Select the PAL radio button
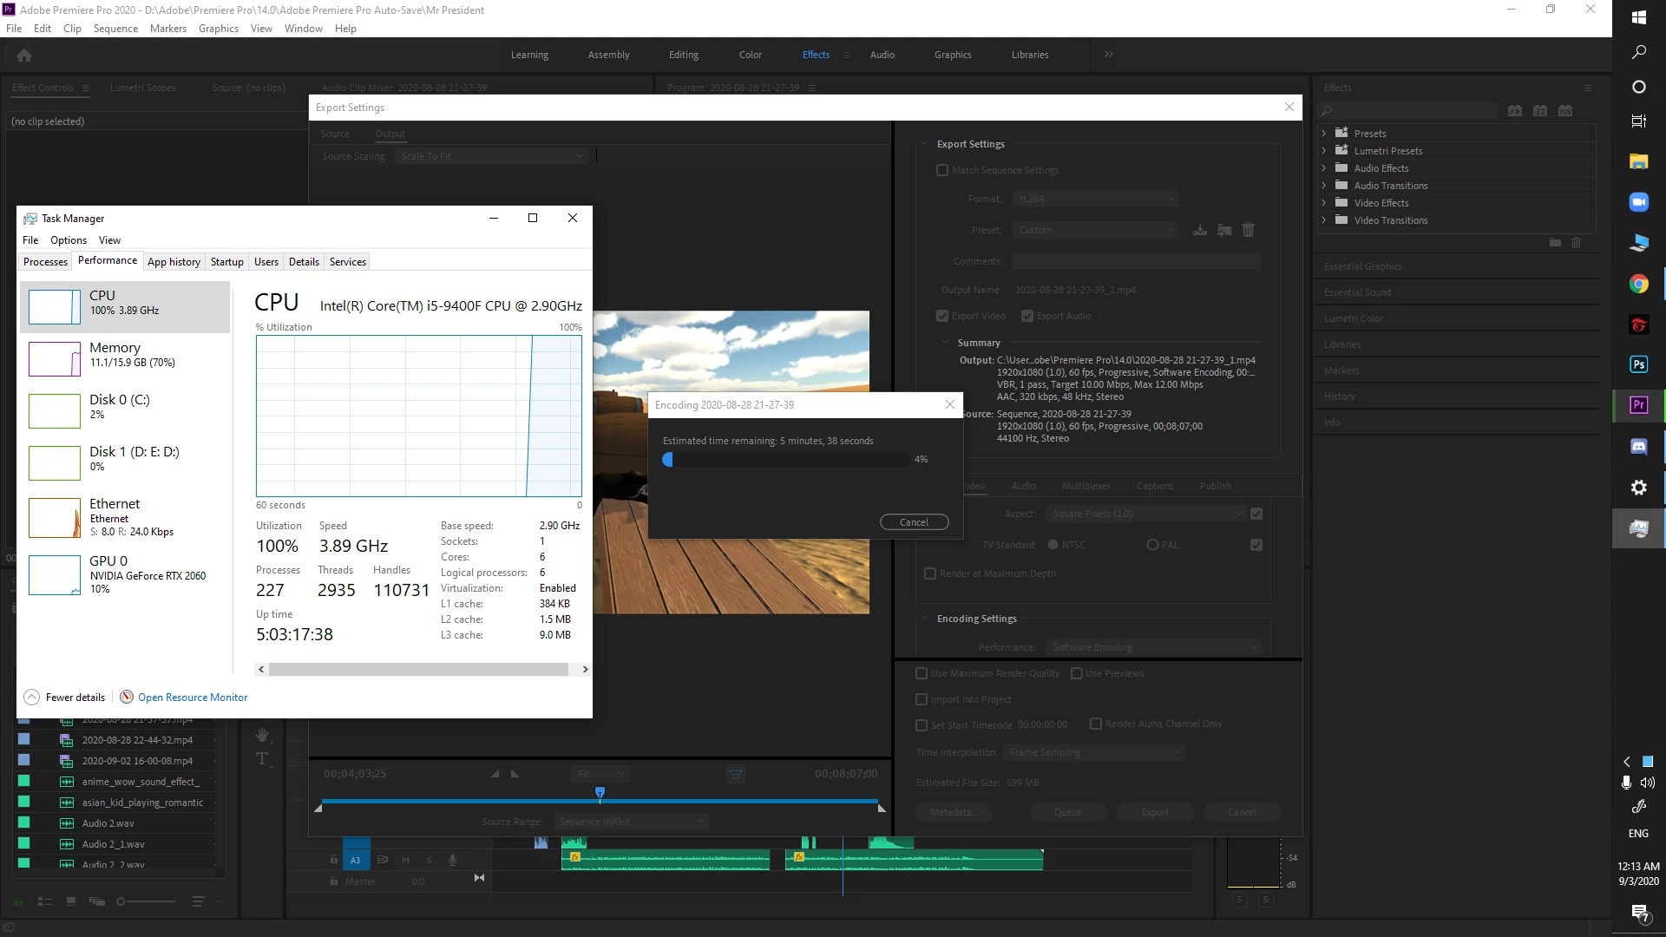Viewport: 1666px width, 937px height. [x=1152, y=545]
